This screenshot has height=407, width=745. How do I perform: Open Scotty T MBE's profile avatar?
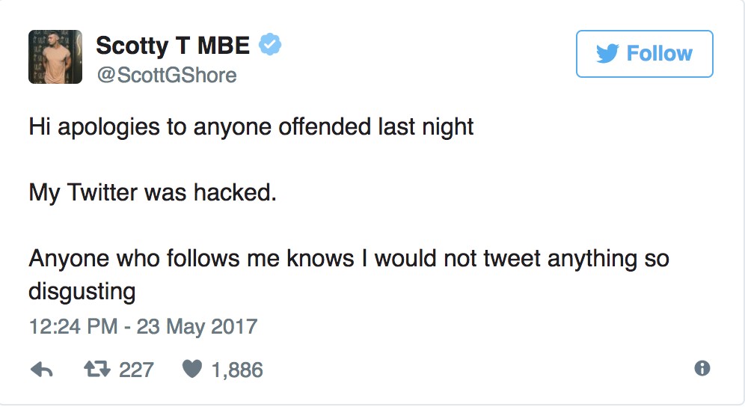pos(55,57)
